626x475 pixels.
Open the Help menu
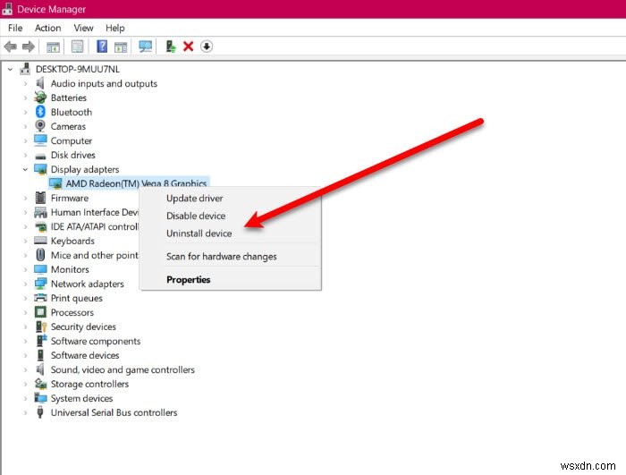[115, 28]
